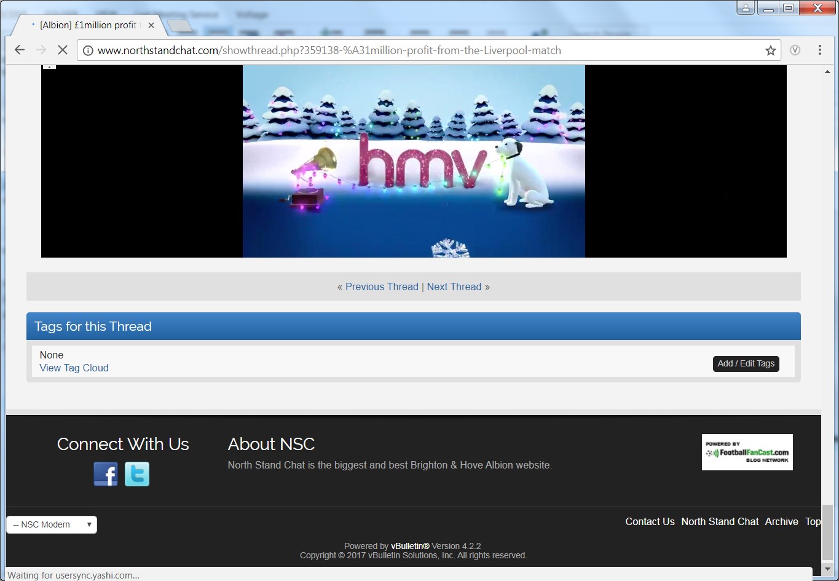Open the Twitter icon under Connect With Us
Viewport: 839px width, 581px height.
(137, 474)
